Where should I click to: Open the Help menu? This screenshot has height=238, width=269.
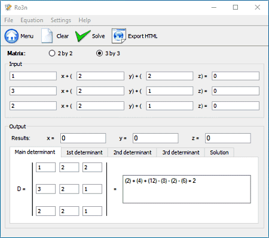pyautogui.click(x=84, y=20)
